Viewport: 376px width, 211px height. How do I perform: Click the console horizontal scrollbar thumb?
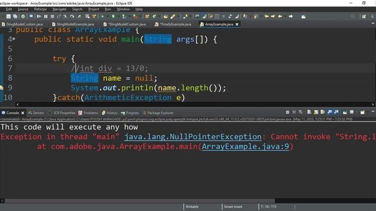(140, 200)
